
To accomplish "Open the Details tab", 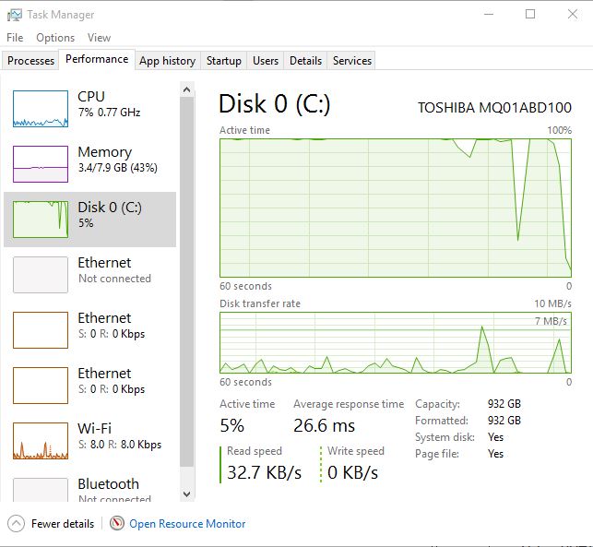I will (x=305, y=61).
